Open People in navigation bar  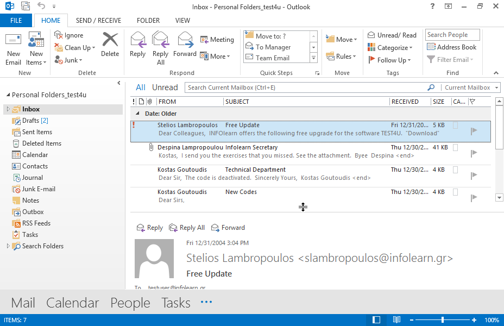[x=130, y=303]
